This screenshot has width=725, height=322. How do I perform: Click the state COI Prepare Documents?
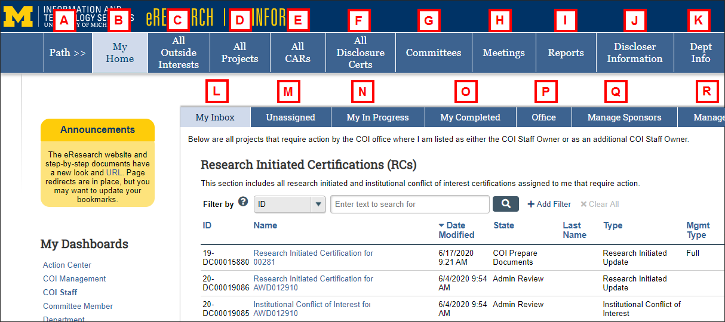(515, 258)
